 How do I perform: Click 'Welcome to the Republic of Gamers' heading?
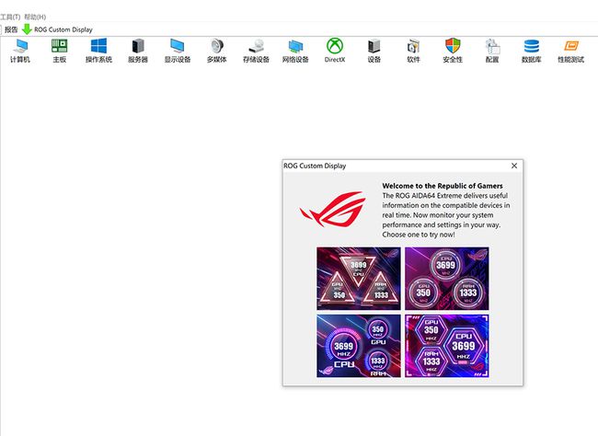(x=443, y=186)
